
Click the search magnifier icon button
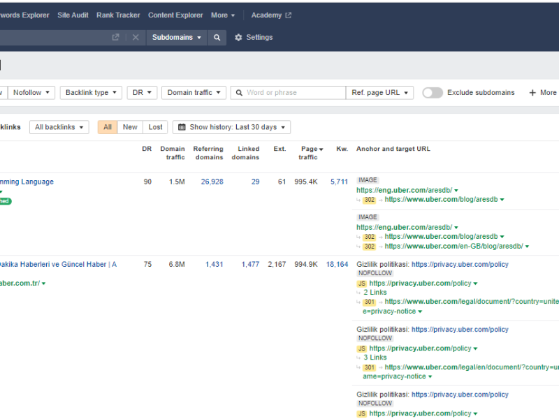pyautogui.click(x=217, y=38)
